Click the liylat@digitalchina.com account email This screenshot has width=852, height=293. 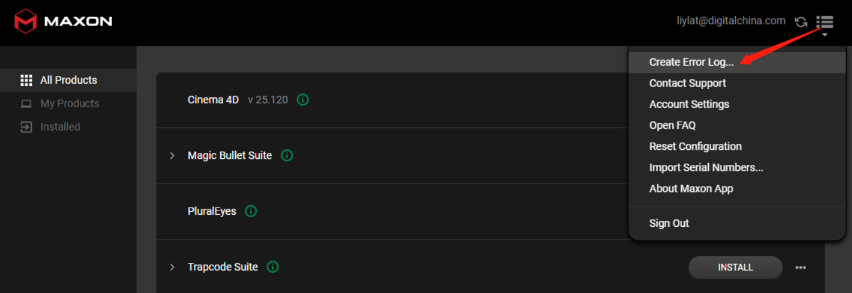point(731,21)
